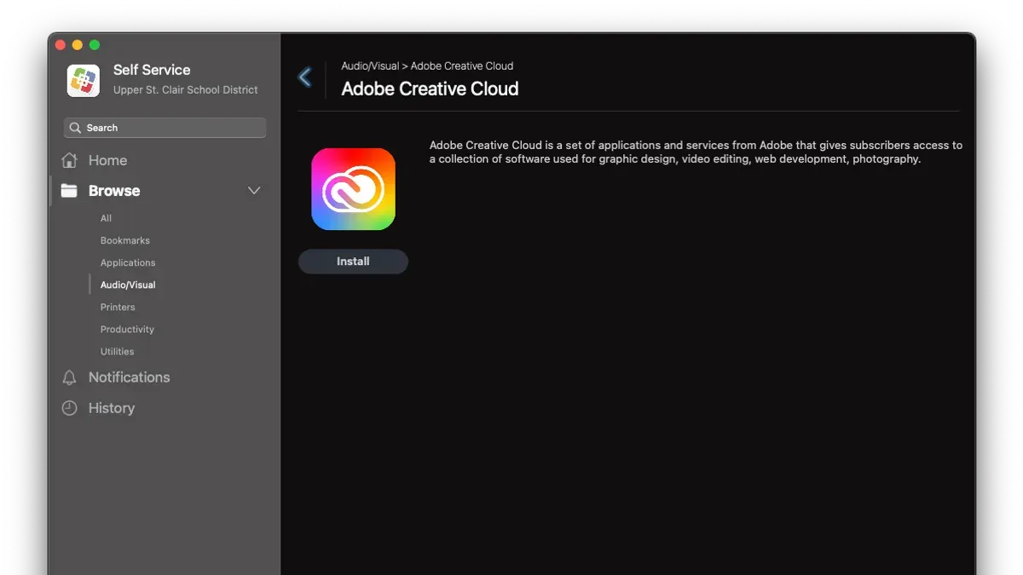This screenshot has height=575, width=1023.
Task: Click the Browse folder icon
Action: [70, 191]
